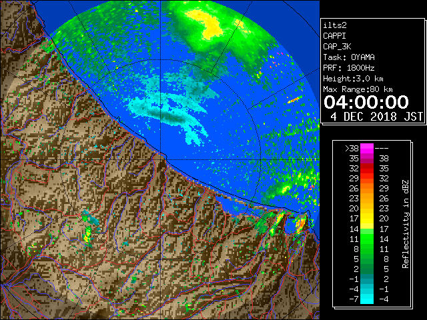Viewport: 427px width, 320px height.
Task: Click the 'CAP_3K' label
Action: (x=337, y=47)
